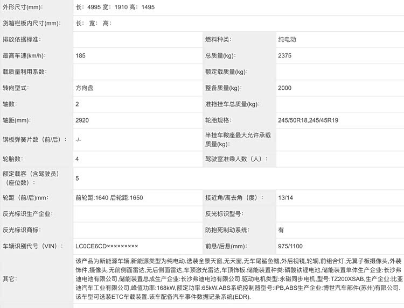Select the 最高车速 value 185

point(81,55)
